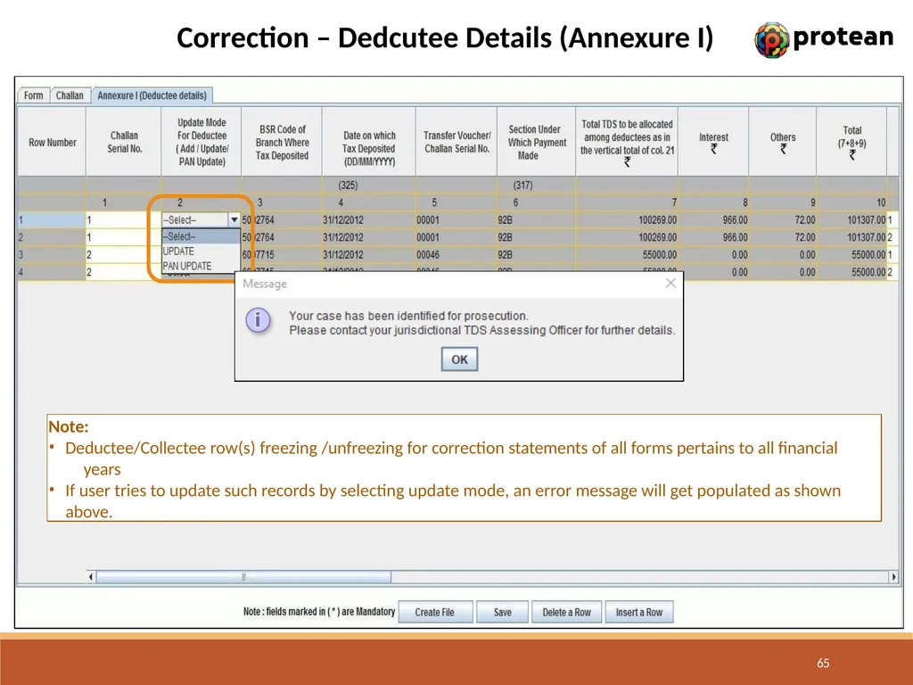Click OK in the Message dialog
The image size is (913, 685).
click(x=459, y=359)
